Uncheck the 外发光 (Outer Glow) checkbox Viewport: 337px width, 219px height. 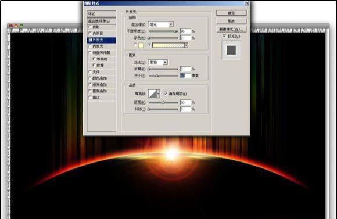click(x=90, y=40)
